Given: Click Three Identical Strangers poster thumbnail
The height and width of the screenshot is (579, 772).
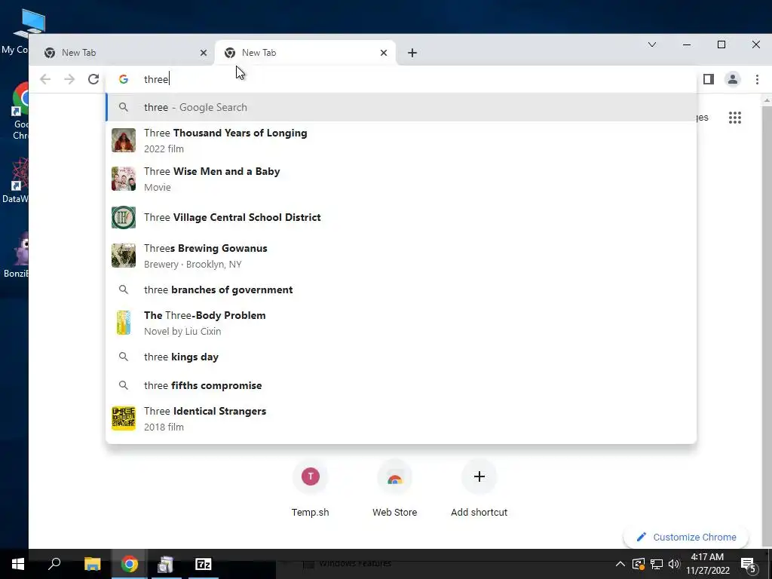Looking at the screenshot, I should (x=124, y=418).
